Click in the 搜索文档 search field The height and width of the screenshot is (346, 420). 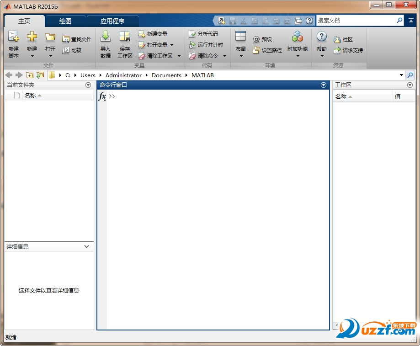point(356,21)
